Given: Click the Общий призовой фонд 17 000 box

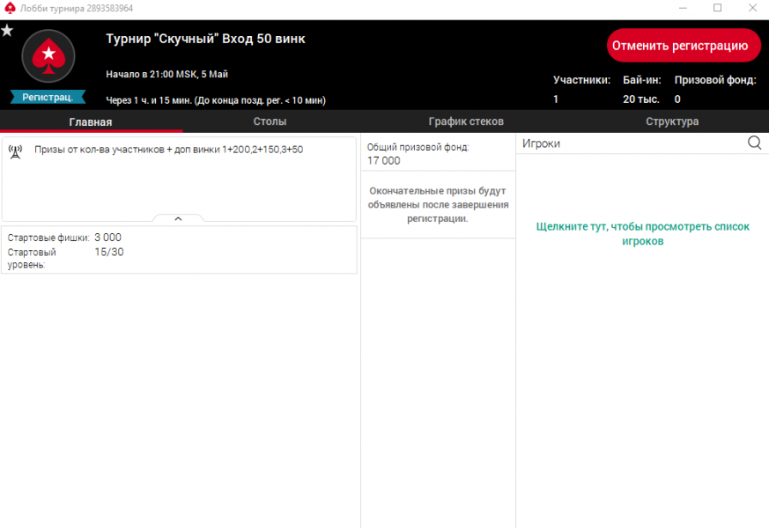Looking at the screenshot, I should 438,154.
